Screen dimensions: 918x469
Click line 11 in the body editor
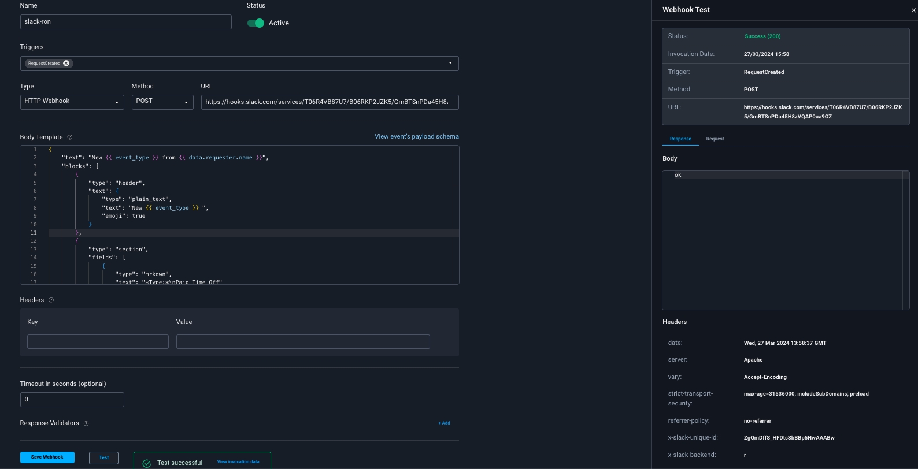(x=254, y=233)
